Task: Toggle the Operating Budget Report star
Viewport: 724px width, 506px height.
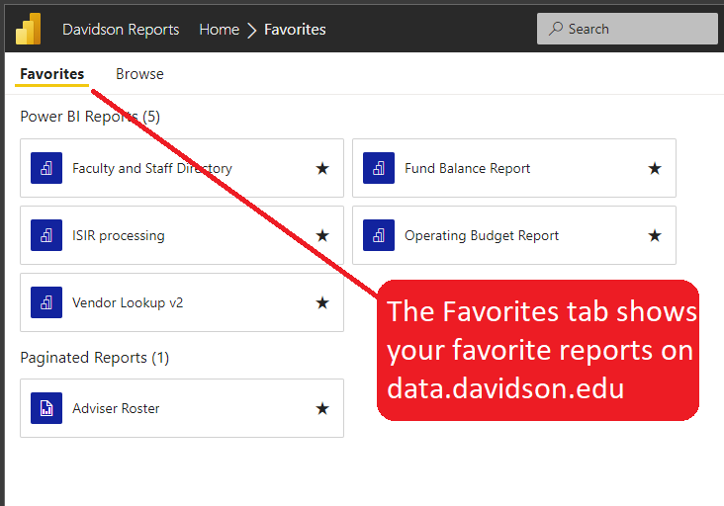Action: [655, 235]
